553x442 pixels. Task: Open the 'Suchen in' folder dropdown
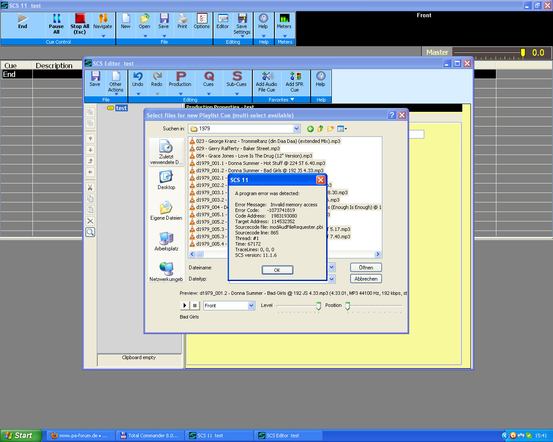tap(296, 129)
